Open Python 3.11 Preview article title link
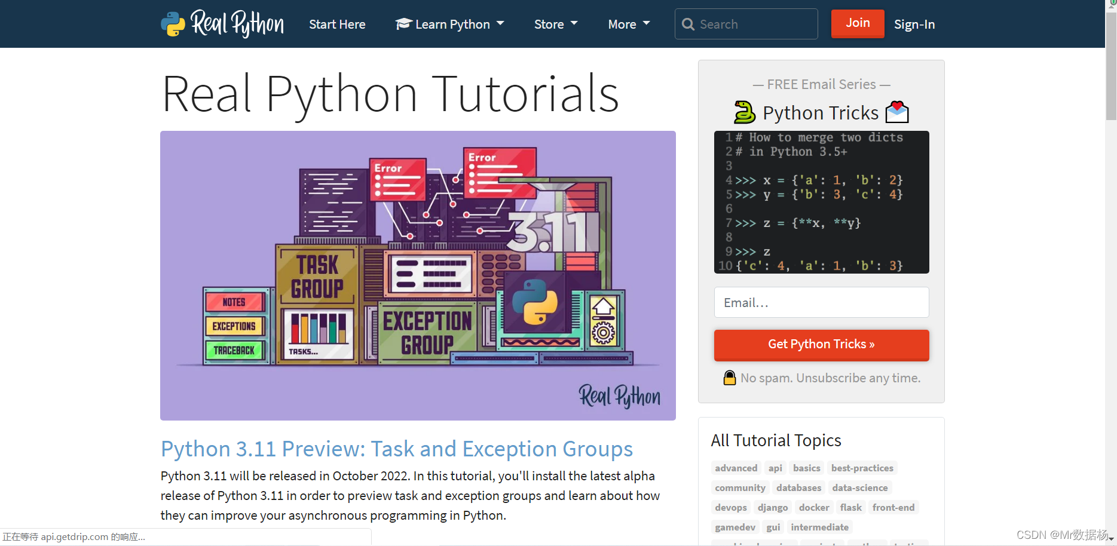This screenshot has width=1117, height=546. coord(397,449)
